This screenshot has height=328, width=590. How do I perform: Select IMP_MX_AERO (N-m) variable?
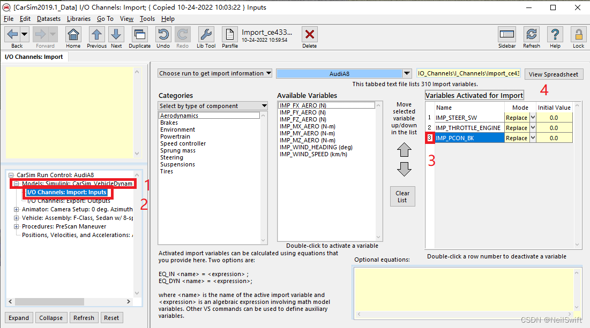307,127
